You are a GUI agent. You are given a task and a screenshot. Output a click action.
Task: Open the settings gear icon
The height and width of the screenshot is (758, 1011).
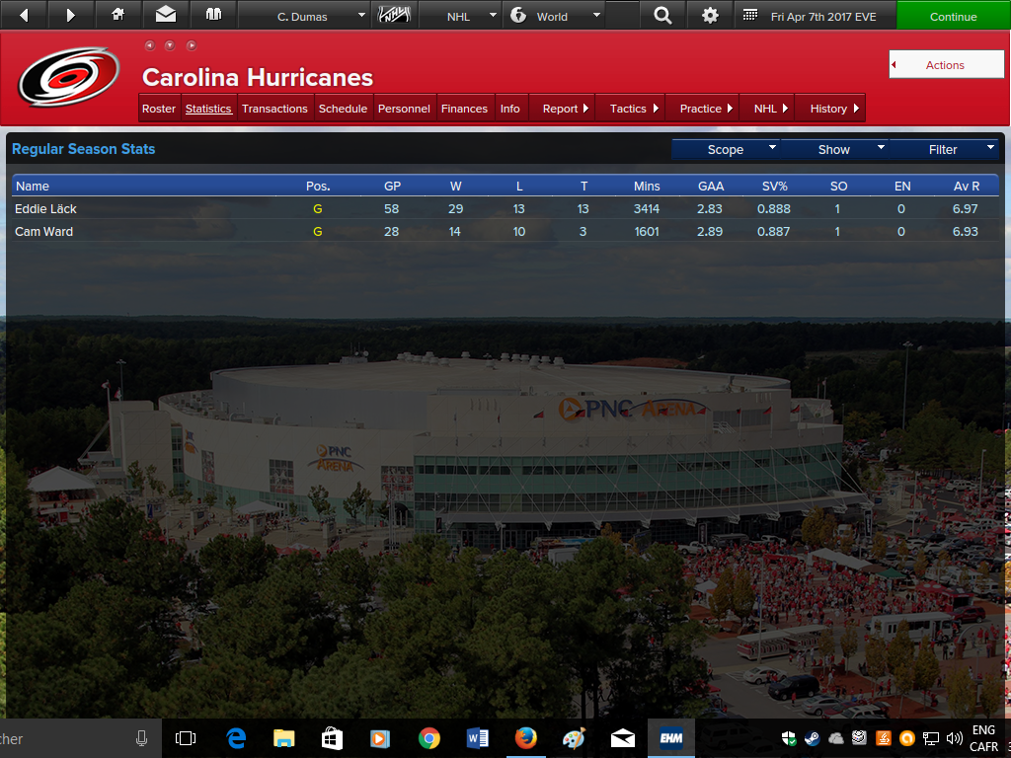click(710, 15)
